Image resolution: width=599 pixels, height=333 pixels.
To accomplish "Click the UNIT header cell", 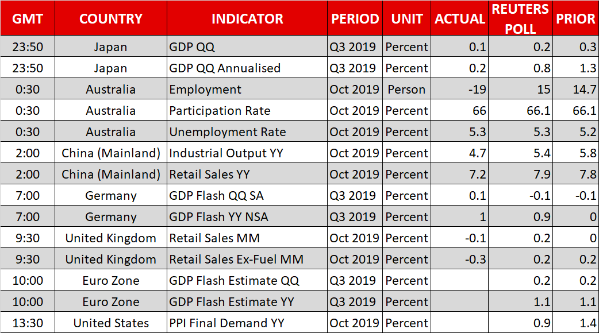I will point(407,18).
